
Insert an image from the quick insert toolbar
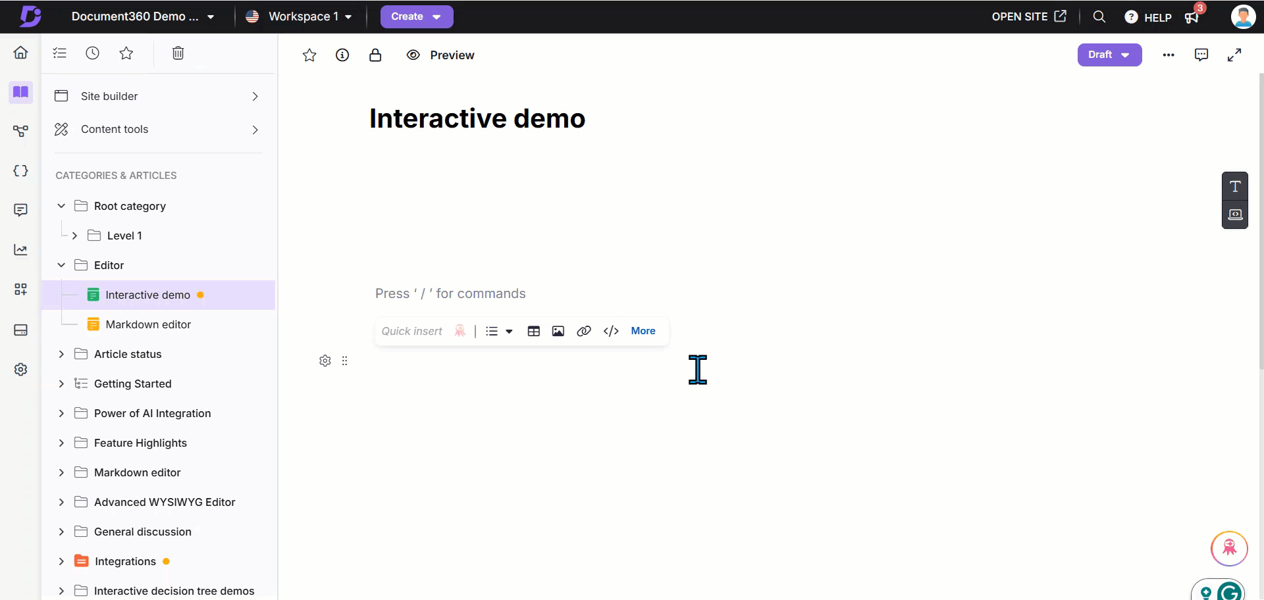click(x=558, y=331)
